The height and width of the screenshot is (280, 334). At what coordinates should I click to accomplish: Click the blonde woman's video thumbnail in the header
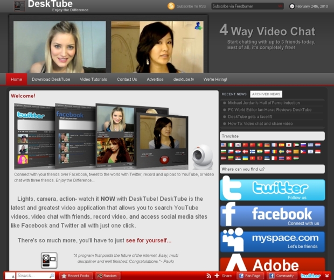(x=60, y=47)
